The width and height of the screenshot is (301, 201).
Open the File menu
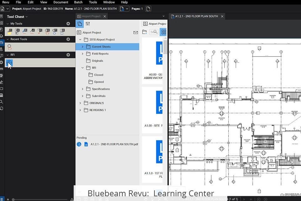click(18, 2)
